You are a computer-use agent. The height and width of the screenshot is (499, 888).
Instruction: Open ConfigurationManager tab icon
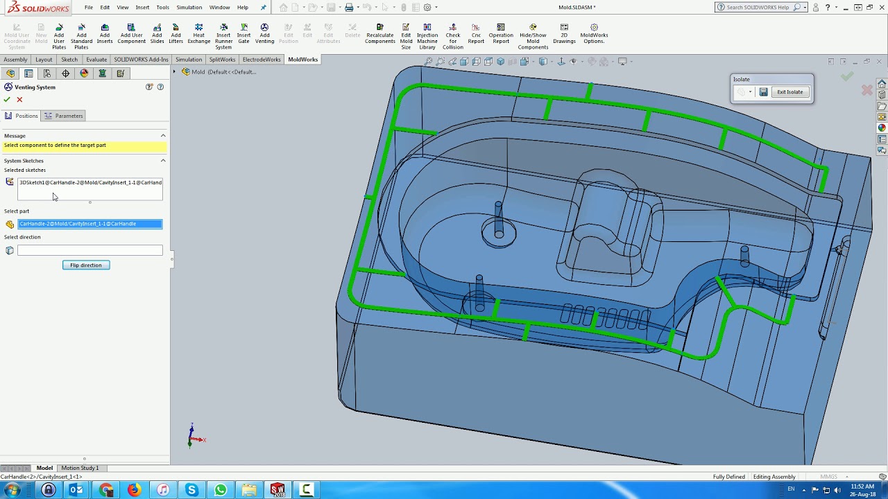click(x=47, y=73)
